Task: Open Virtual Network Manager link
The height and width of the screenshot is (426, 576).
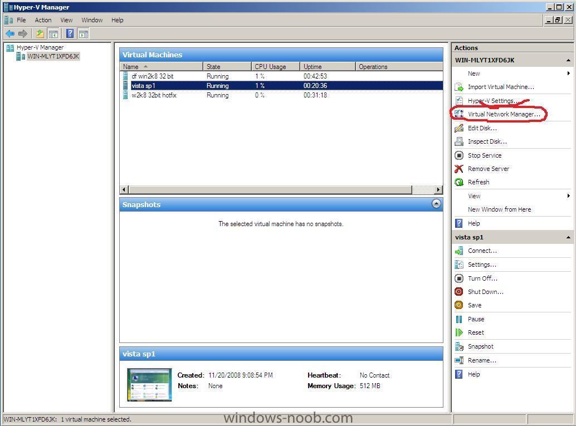Action: click(504, 114)
